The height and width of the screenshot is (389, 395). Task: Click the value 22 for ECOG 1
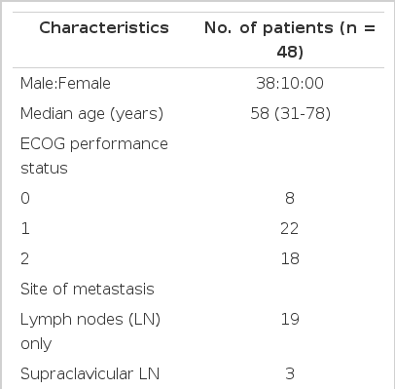(290, 228)
